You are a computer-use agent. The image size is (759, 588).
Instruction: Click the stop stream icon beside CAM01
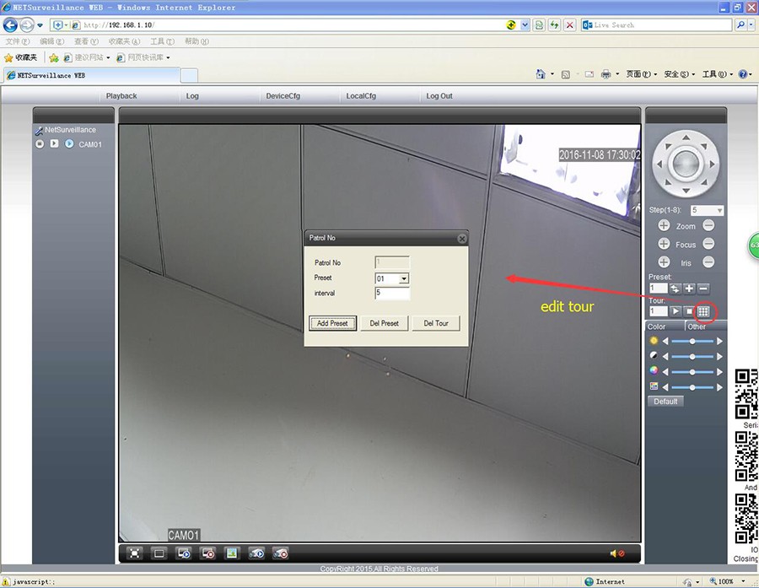(40, 144)
